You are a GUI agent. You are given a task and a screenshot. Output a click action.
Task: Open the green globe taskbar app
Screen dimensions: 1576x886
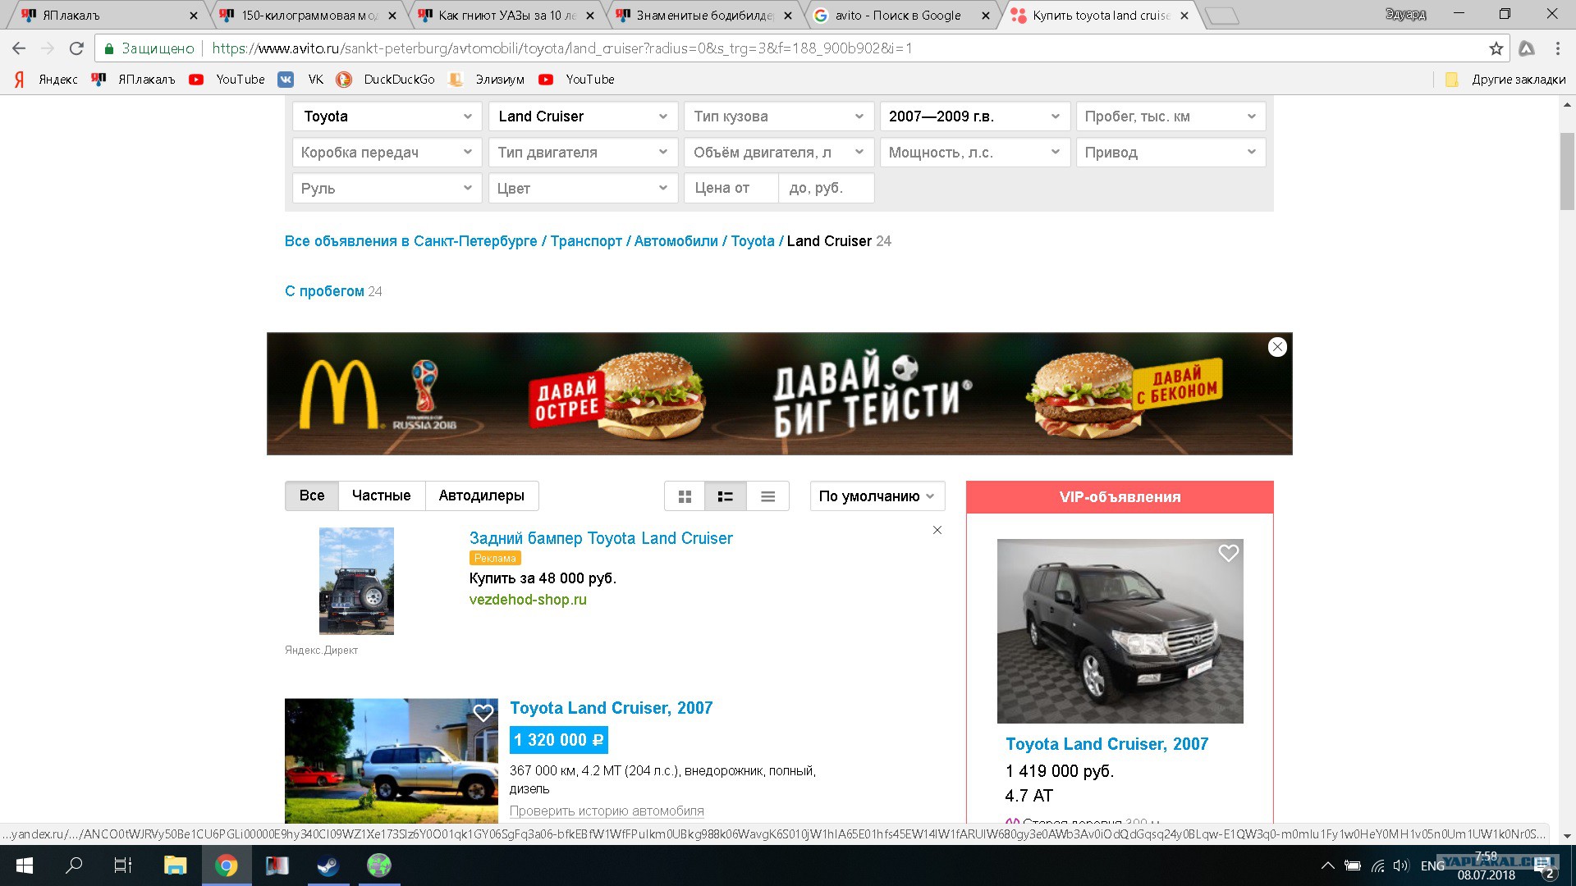(x=378, y=865)
